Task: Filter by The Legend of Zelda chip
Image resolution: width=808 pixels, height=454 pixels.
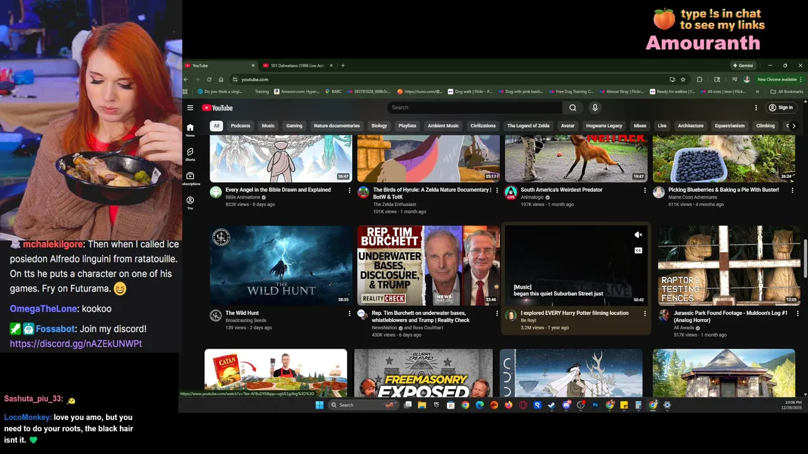Action: click(x=528, y=125)
